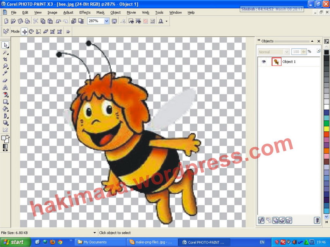Toggle show object marquee icon

click(x=138, y=21)
